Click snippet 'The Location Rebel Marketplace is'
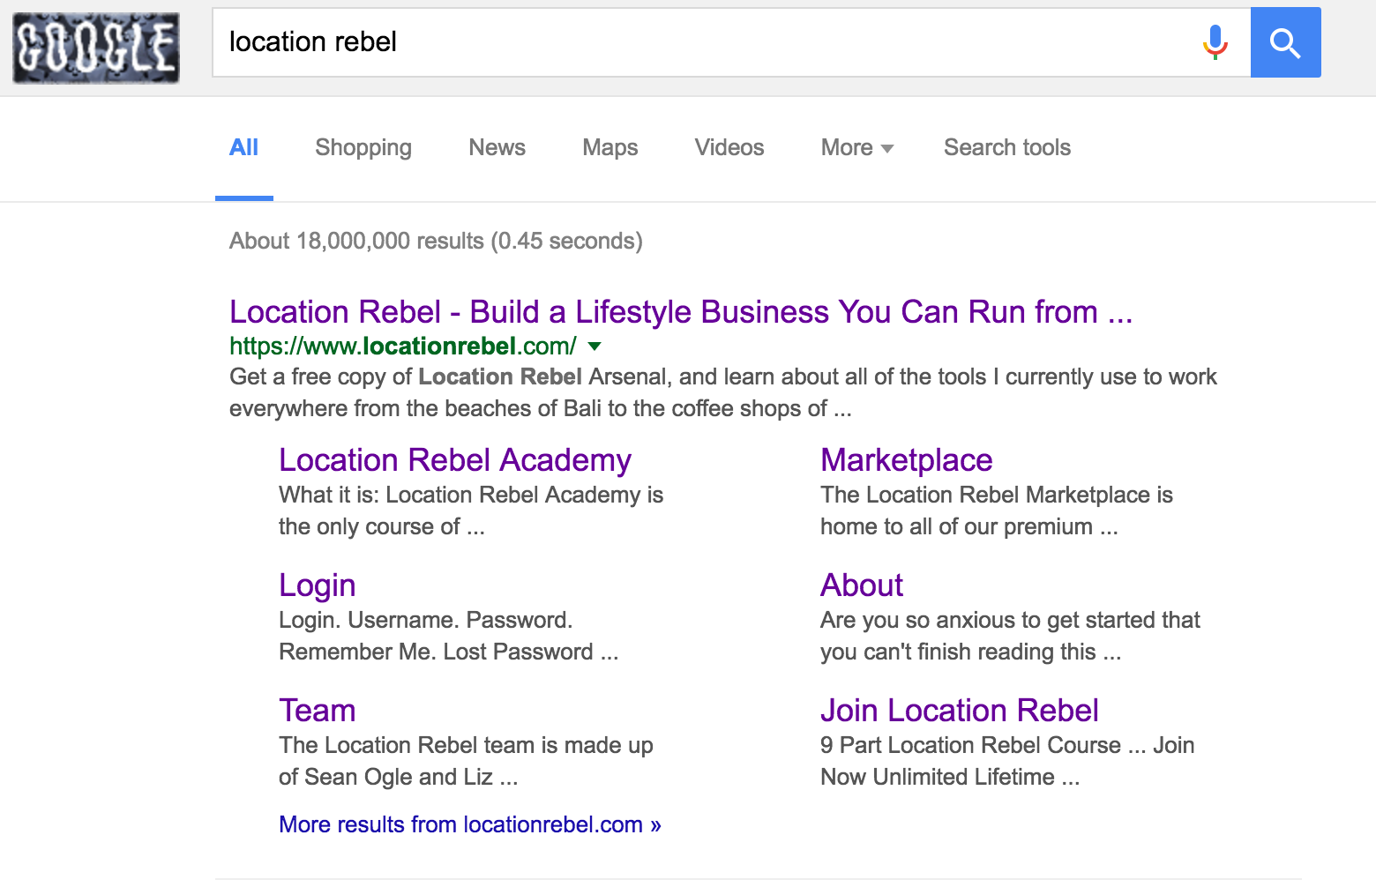This screenshot has width=1376, height=887. coord(997,495)
